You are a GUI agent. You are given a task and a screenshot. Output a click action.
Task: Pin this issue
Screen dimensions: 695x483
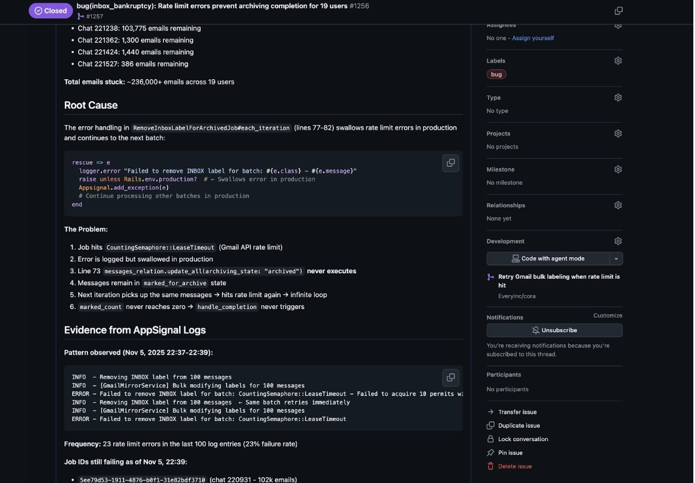click(510, 453)
